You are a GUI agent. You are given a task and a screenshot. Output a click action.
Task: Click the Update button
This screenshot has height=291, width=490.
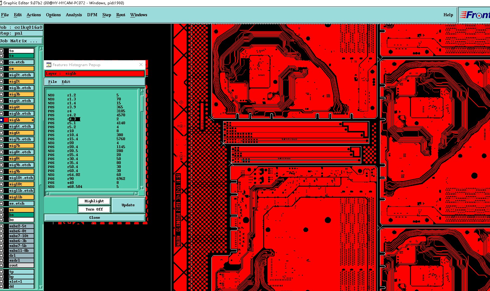click(128, 205)
